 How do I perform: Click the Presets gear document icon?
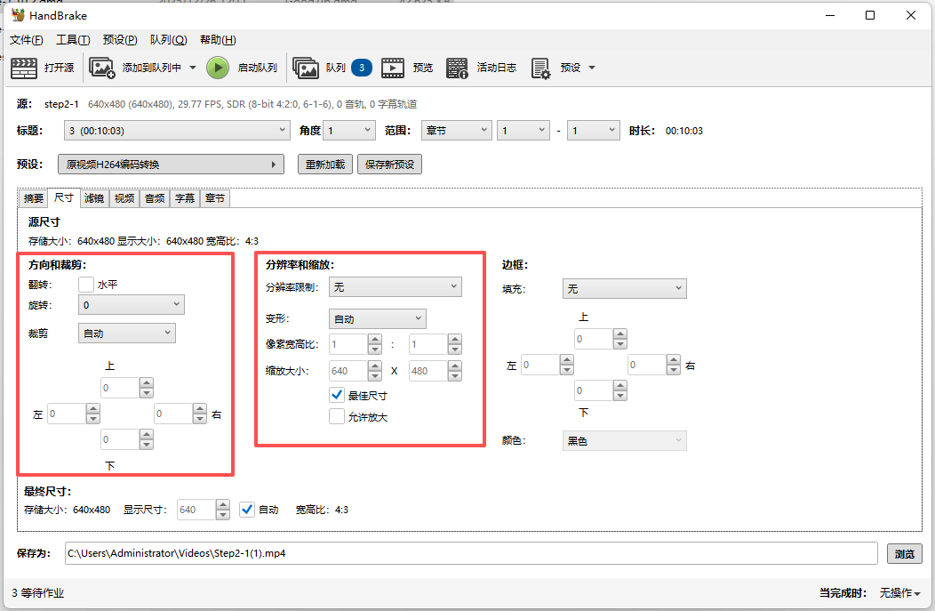click(x=540, y=68)
